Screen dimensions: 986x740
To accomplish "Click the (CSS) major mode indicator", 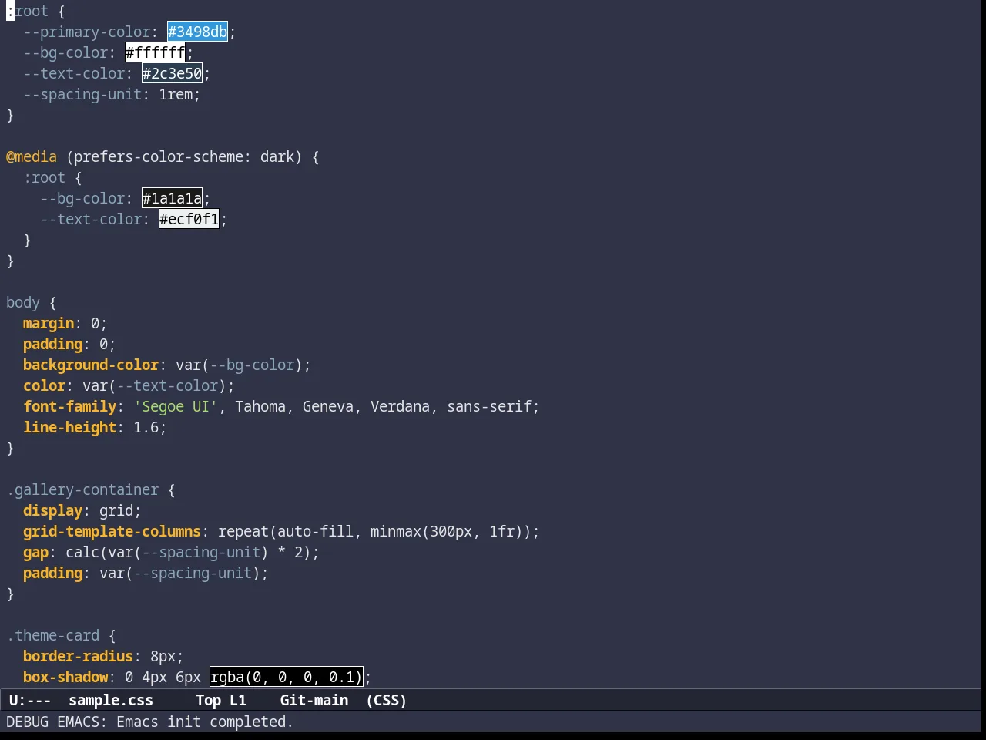I will pos(387,700).
